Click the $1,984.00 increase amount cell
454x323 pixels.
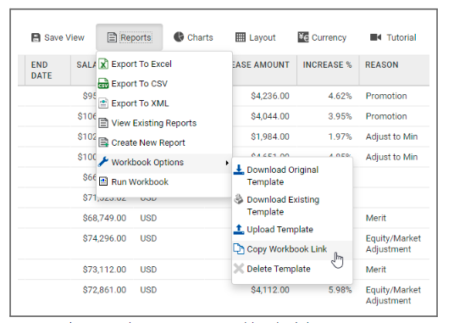270,136
